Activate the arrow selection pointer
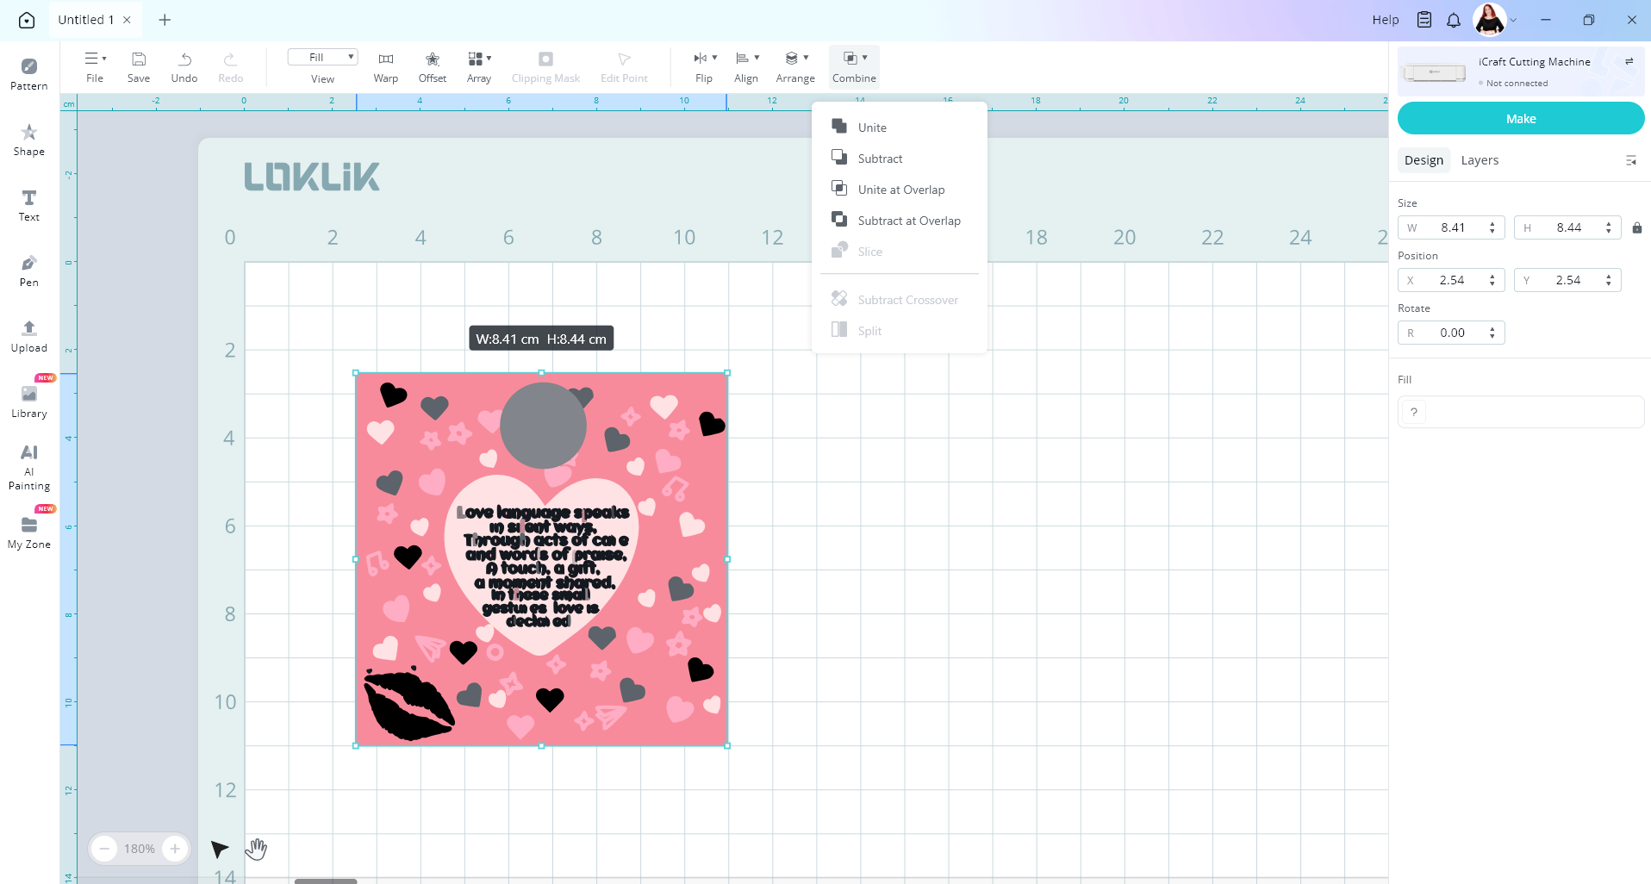The height and width of the screenshot is (884, 1651). (219, 849)
